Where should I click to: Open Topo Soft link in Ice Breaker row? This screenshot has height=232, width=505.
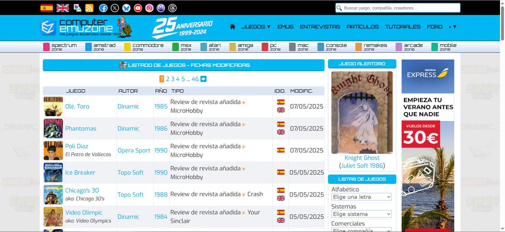130,173
